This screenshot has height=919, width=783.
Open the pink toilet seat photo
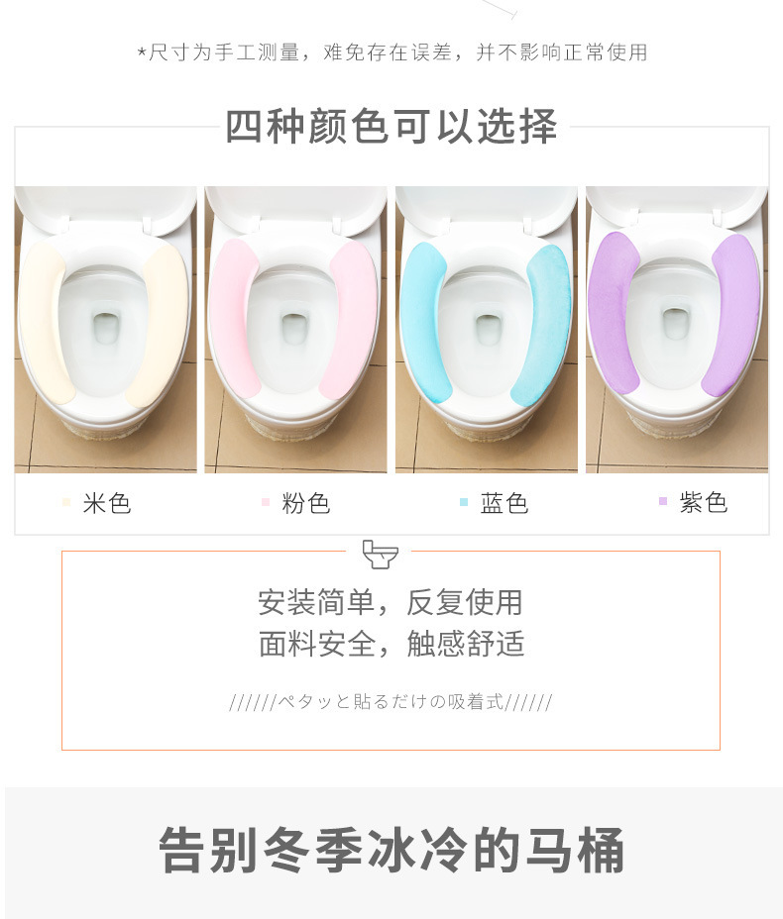295,330
